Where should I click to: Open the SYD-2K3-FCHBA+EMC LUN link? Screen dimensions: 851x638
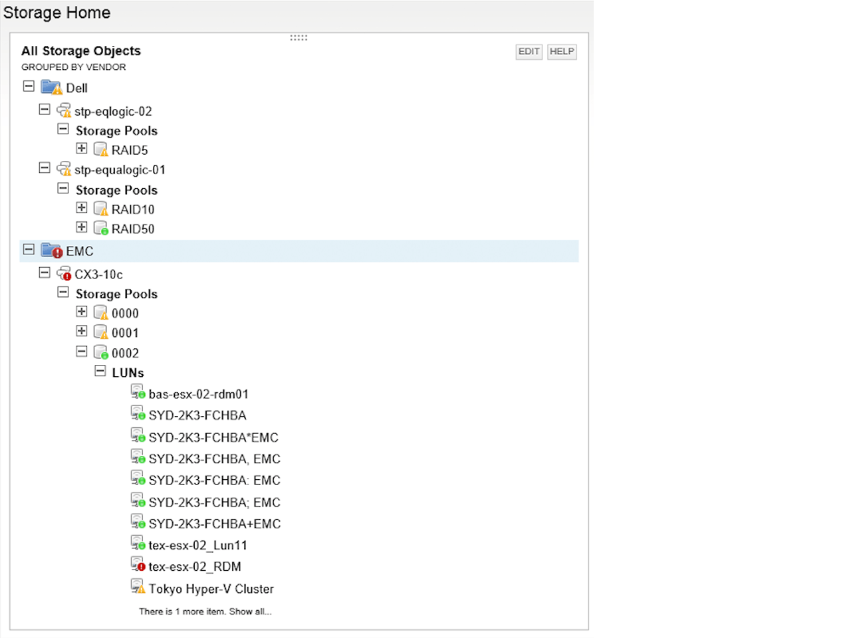[x=215, y=524]
